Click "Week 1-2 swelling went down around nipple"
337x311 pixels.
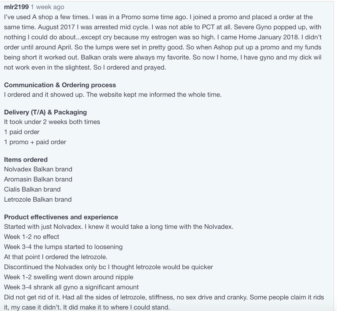69,277
